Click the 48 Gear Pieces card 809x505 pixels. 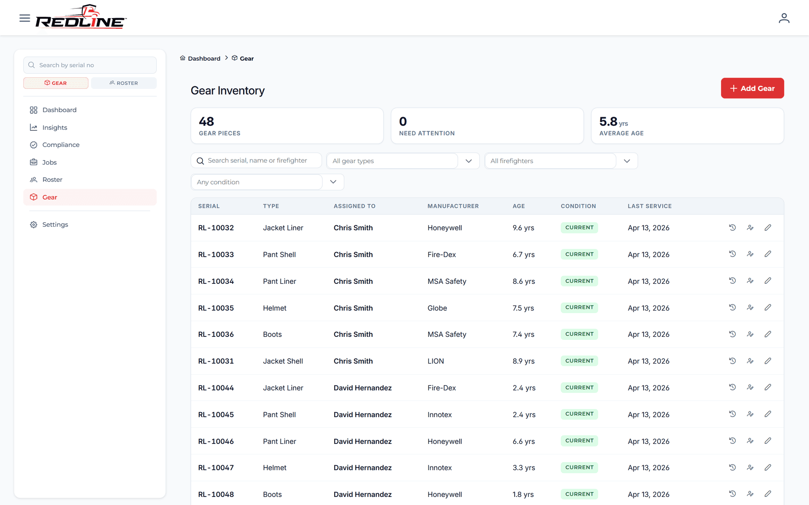(287, 126)
